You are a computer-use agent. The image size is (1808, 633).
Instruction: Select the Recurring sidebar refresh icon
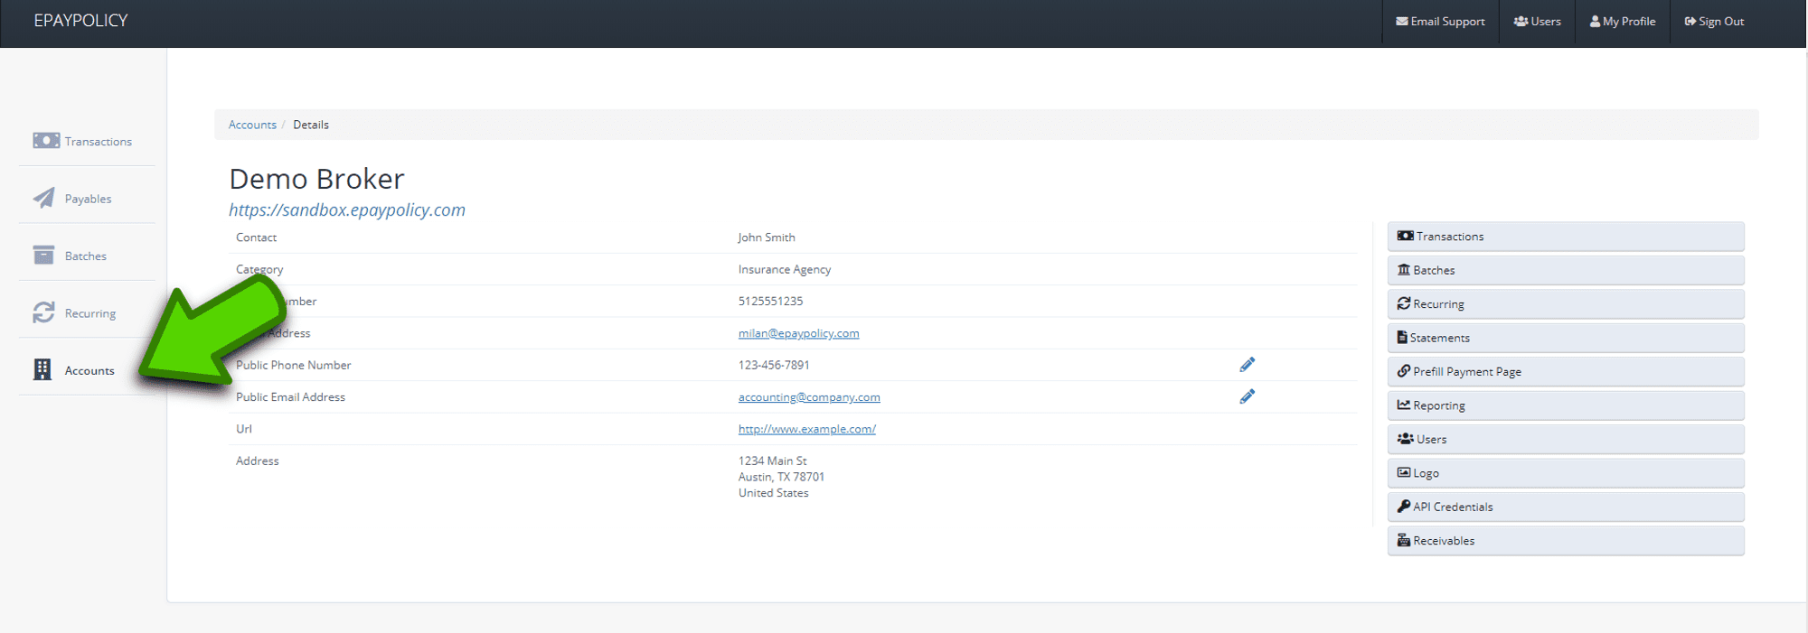[43, 312]
